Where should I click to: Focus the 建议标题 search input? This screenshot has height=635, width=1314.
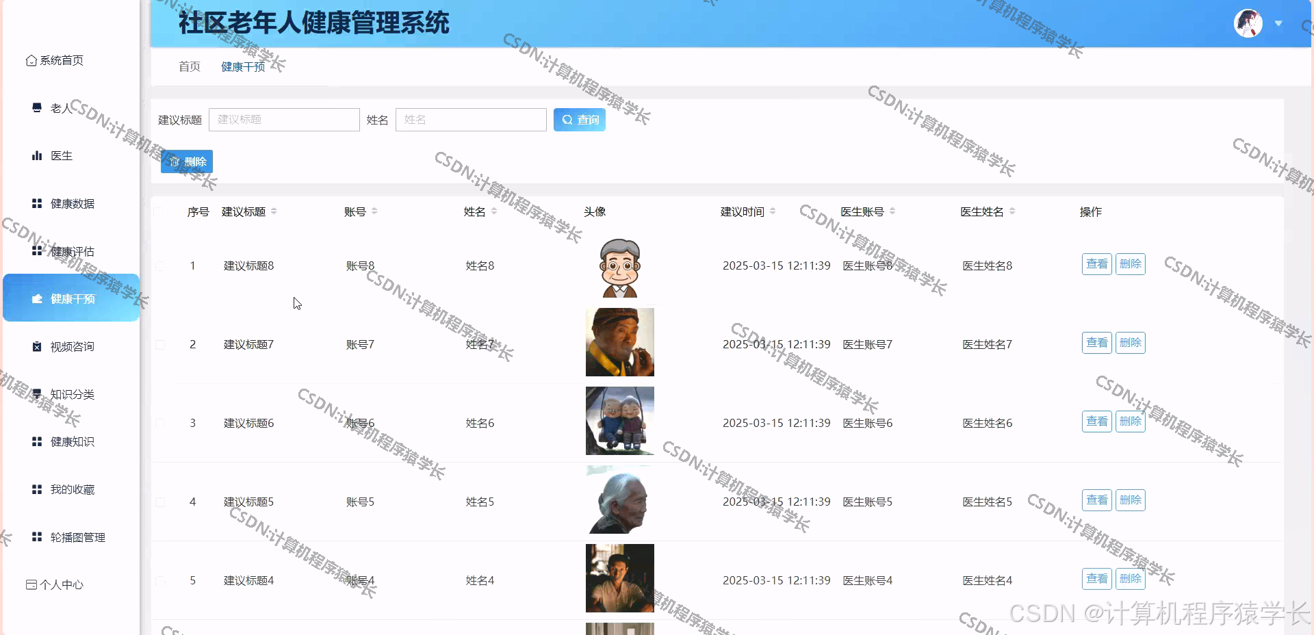tap(284, 120)
